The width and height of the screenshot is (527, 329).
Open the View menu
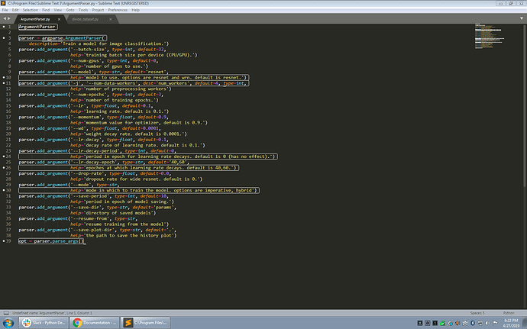pos(58,10)
